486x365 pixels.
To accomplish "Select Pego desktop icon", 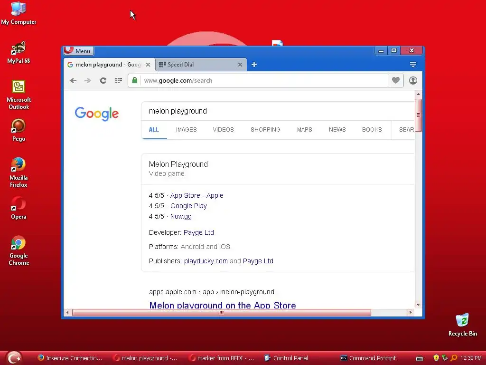I will tap(19, 130).
